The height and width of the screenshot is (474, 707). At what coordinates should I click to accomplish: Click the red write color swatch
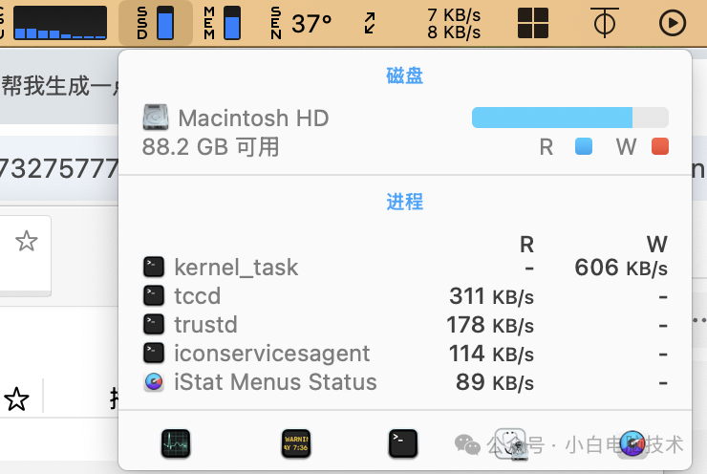659,146
